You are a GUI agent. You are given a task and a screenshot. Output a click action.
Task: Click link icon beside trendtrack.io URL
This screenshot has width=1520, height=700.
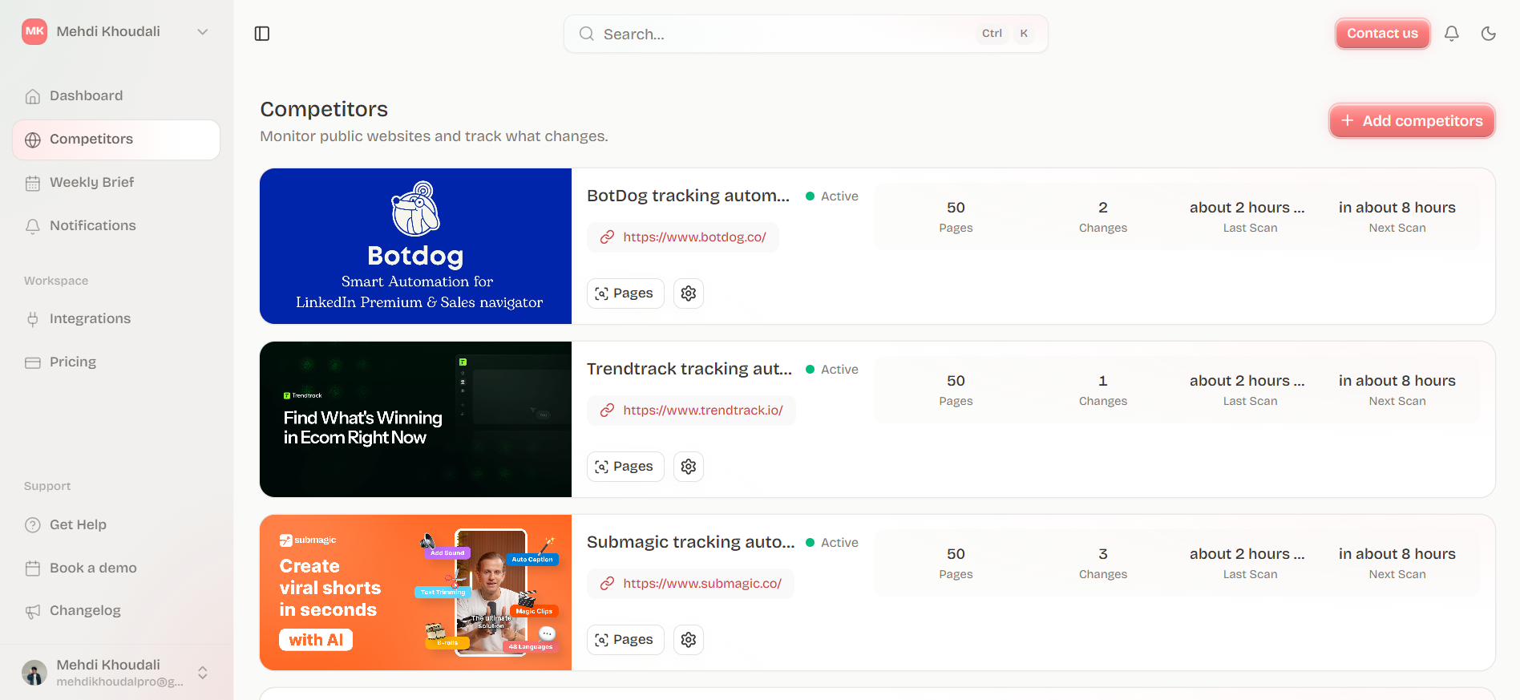point(608,411)
